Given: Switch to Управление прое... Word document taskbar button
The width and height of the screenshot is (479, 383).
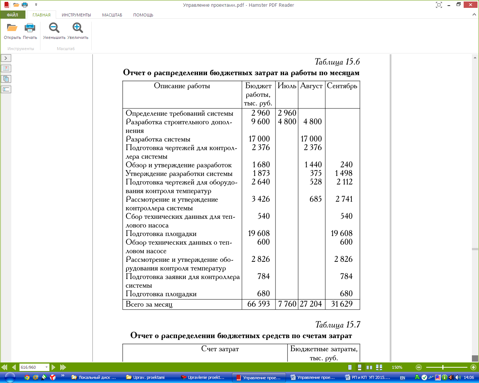Looking at the screenshot, I should (x=313, y=377).
